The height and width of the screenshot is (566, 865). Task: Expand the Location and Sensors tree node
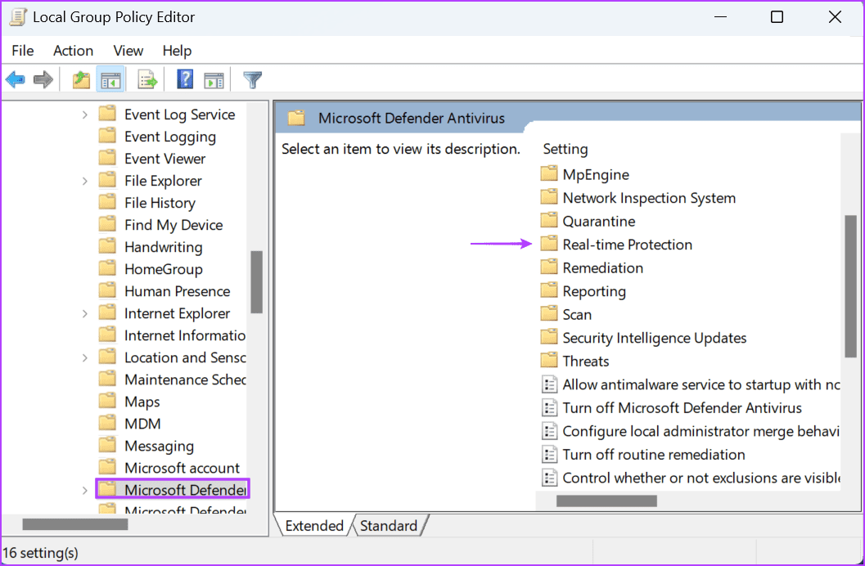pos(84,357)
